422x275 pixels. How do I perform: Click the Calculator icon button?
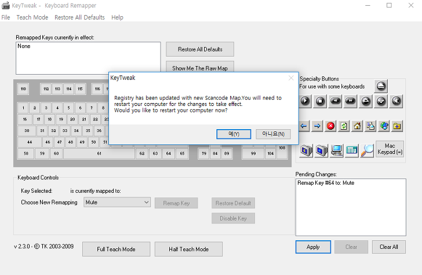(x=352, y=151)
